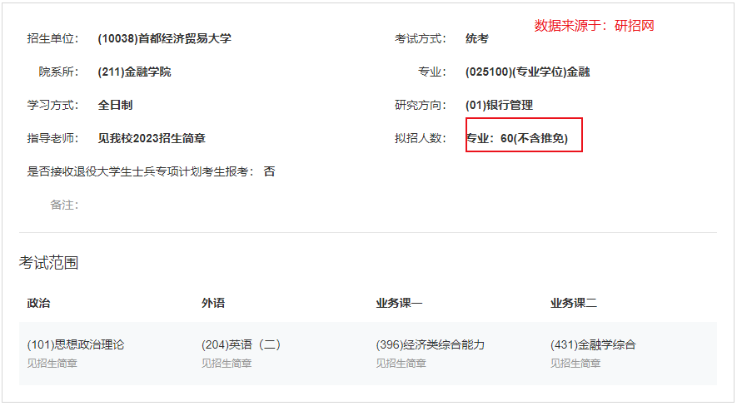Select the 招生单位 label
The image size is (737, 406).
[x=52, y=38]
